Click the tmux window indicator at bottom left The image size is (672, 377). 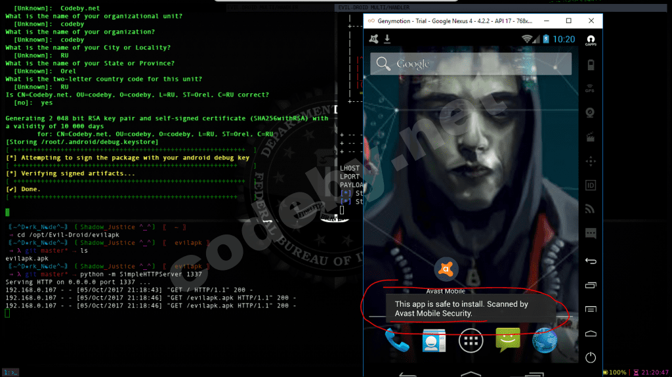tap(10, 372)
